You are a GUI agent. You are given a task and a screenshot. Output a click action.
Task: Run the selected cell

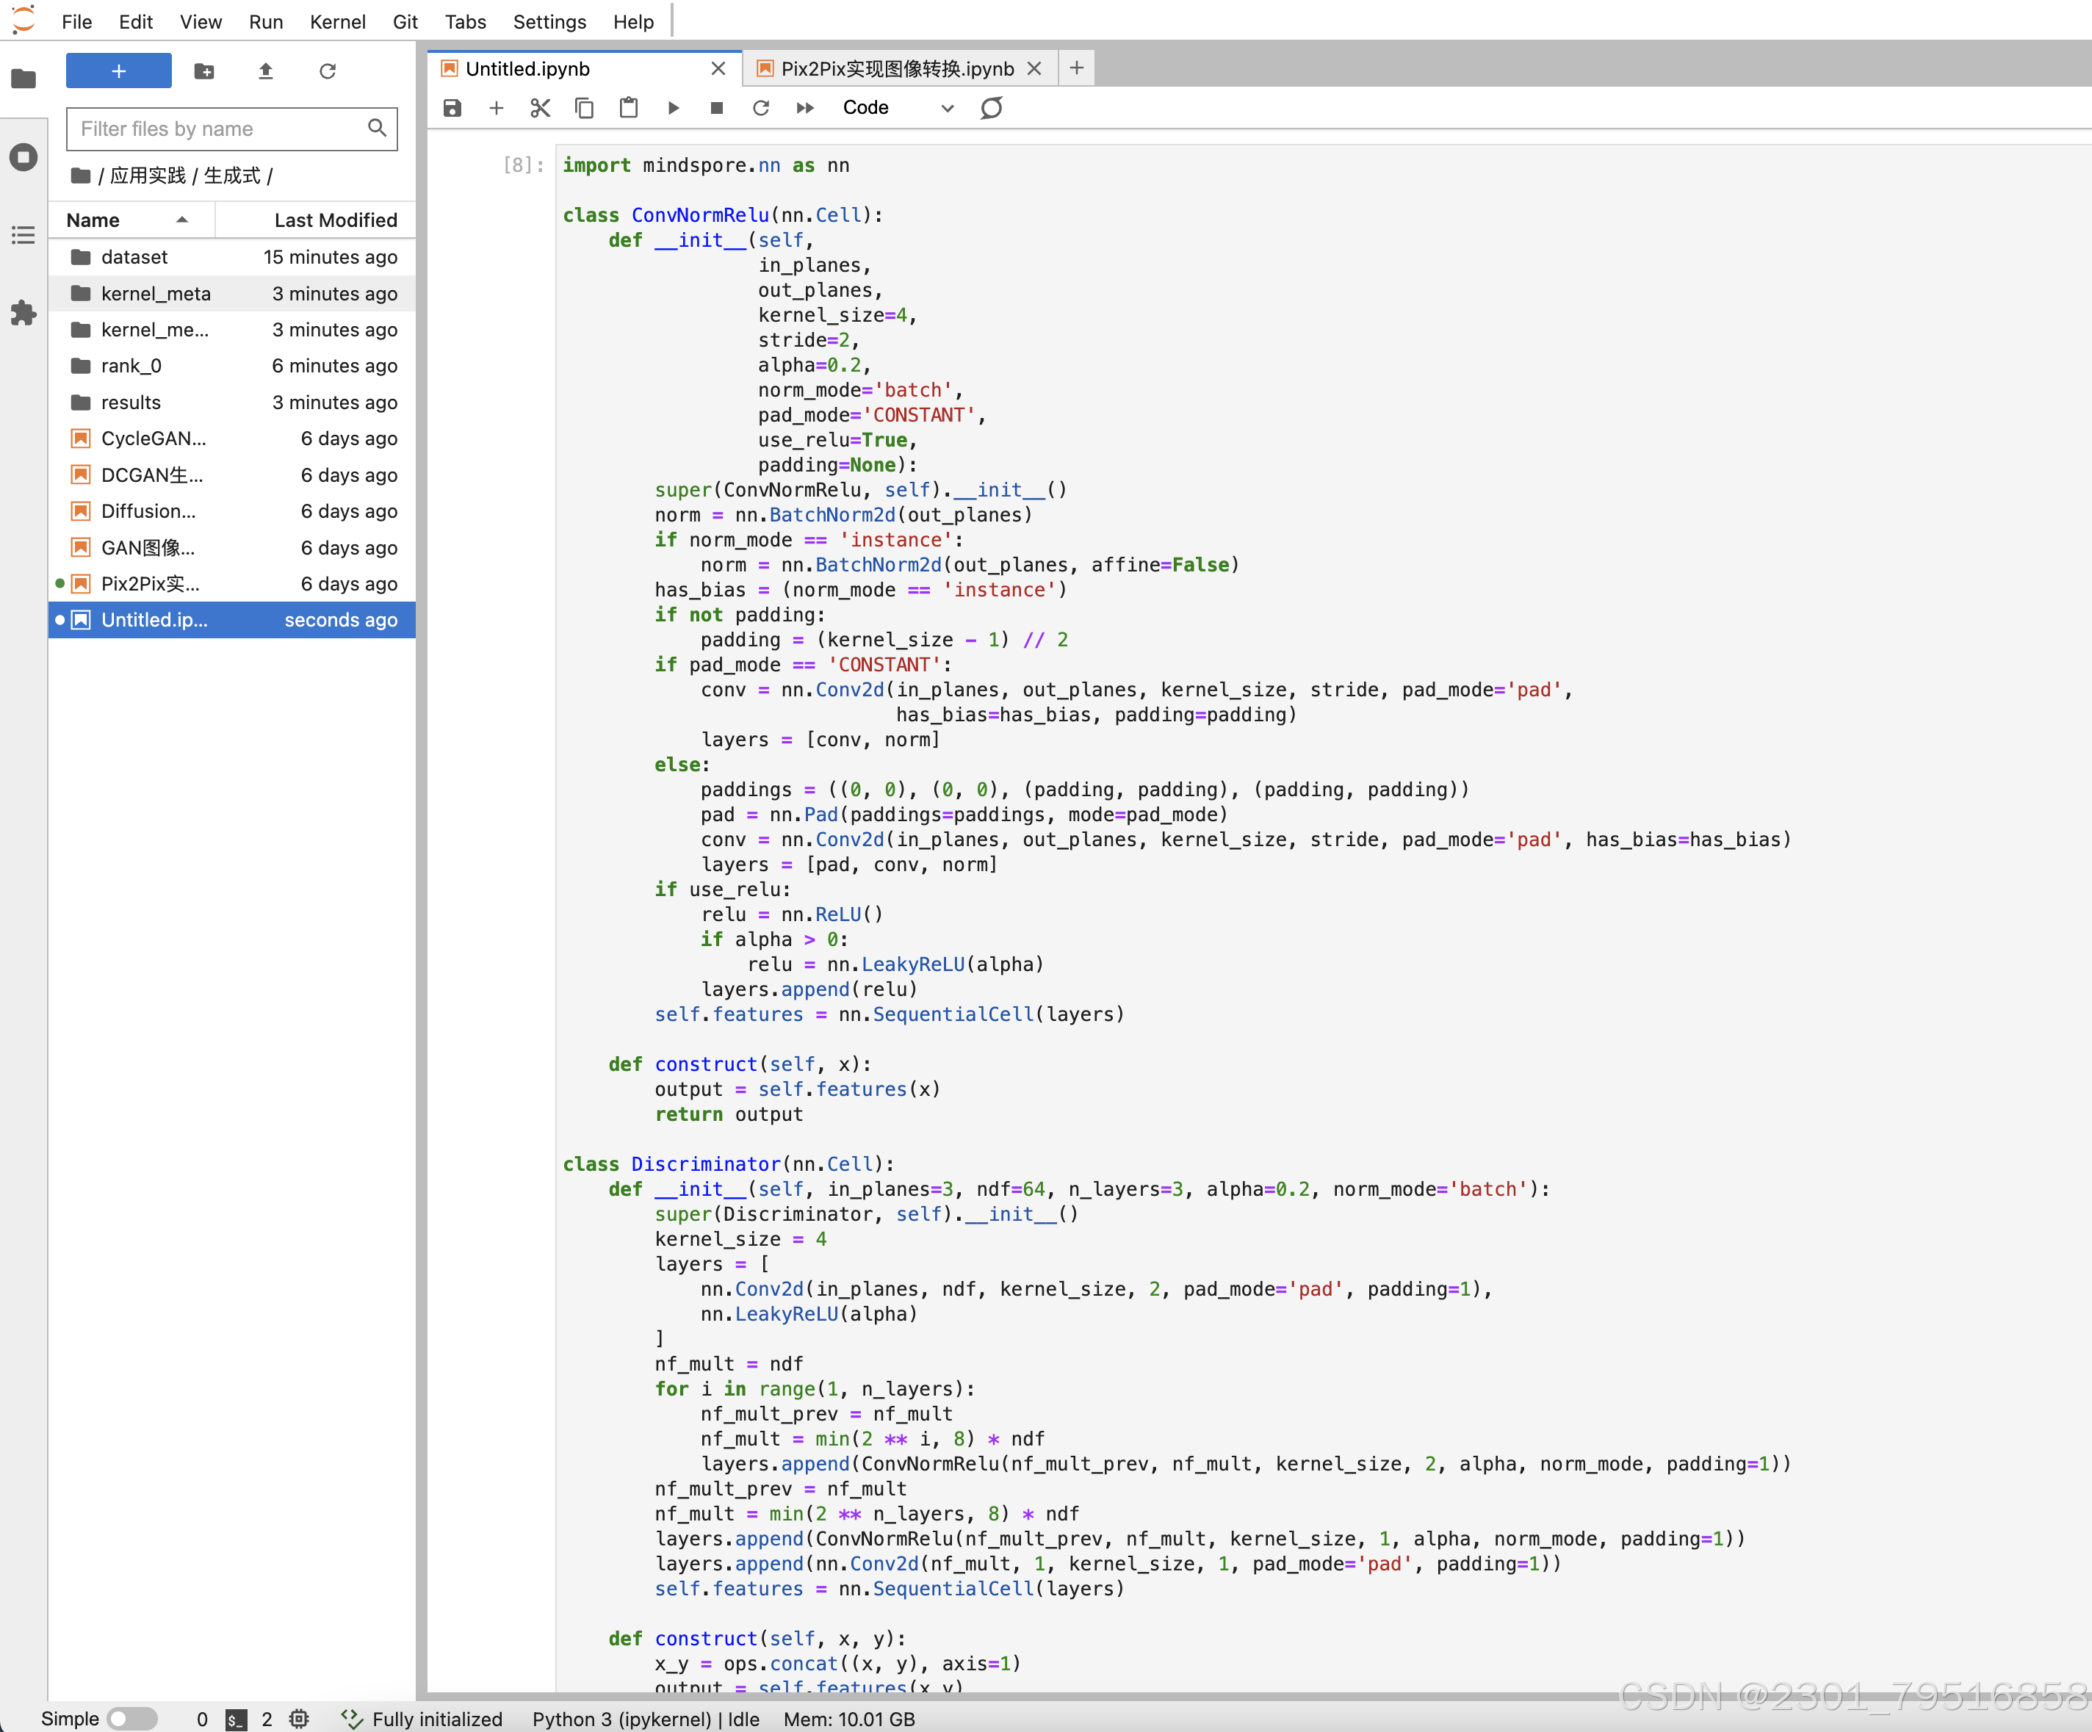point(674,107)
